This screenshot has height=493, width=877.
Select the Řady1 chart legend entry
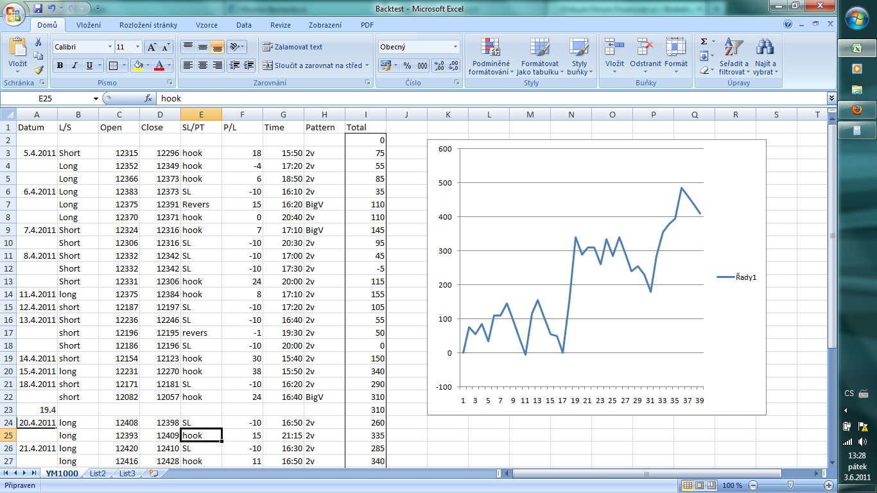pyautogui.click(x=746, y=277)
